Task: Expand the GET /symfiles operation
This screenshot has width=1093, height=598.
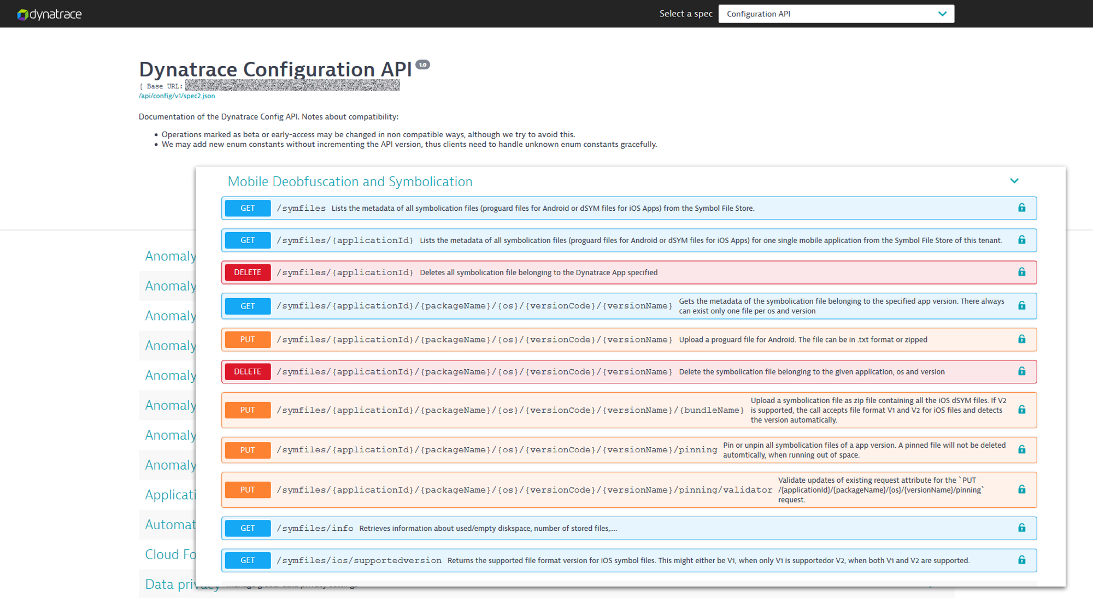Action: [628, 208]
